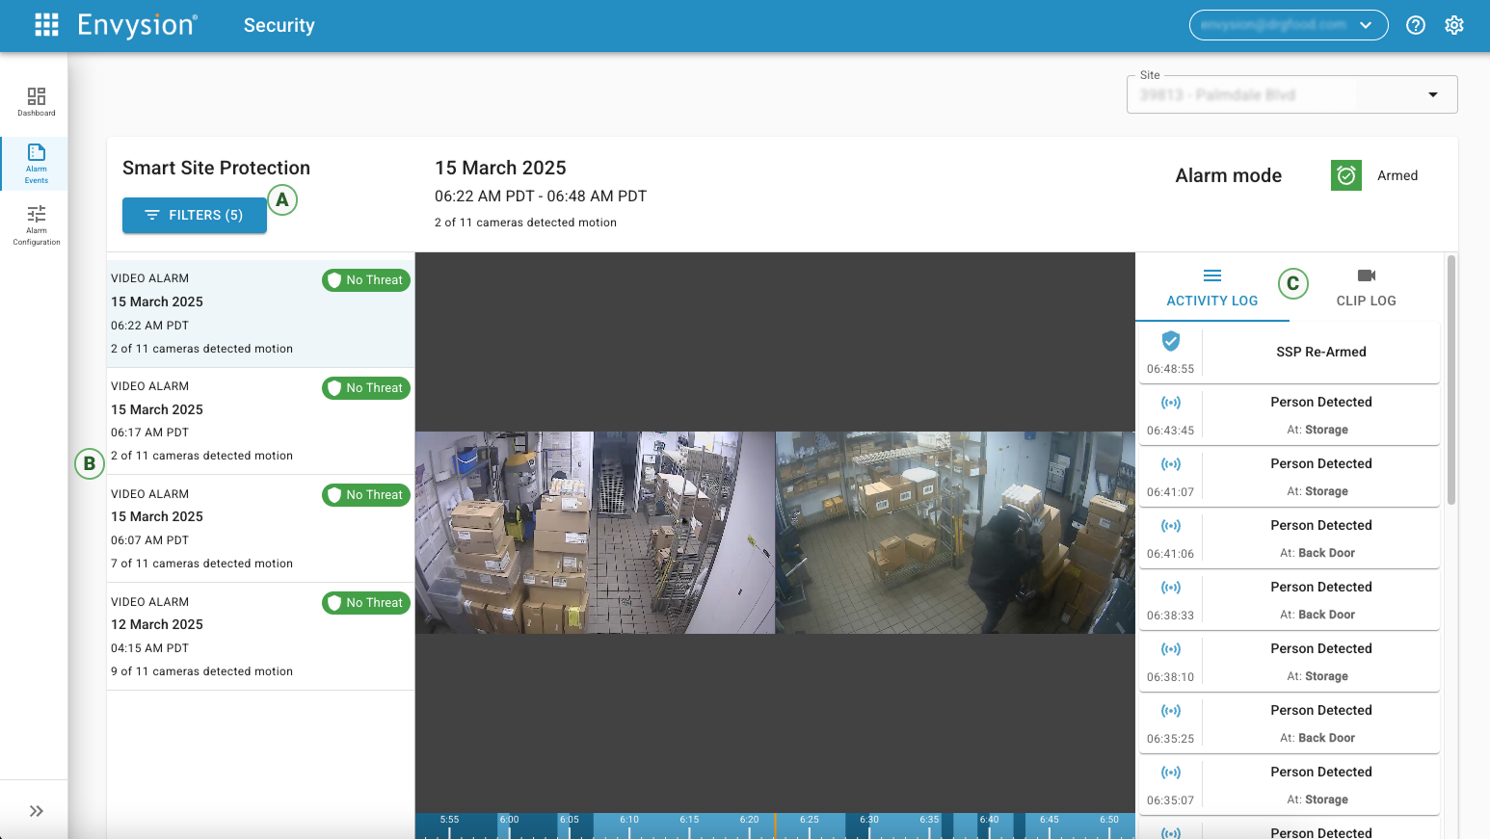Click the SSP Re-Armed shield icon
The width and height of the screenshot is (1490, 839).
1170,340
